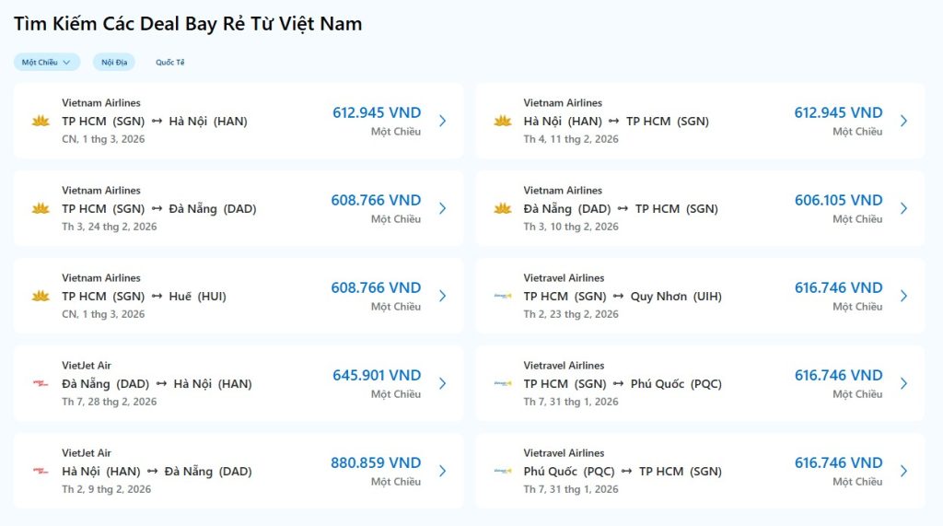Screen dimensions: 943x526
Task: Switch to the Quốc Tế tab
Action: (170, 63)
